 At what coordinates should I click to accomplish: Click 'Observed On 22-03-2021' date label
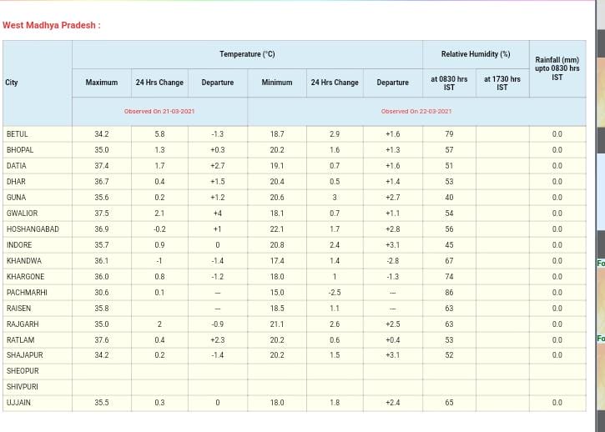tap(416, 111)
